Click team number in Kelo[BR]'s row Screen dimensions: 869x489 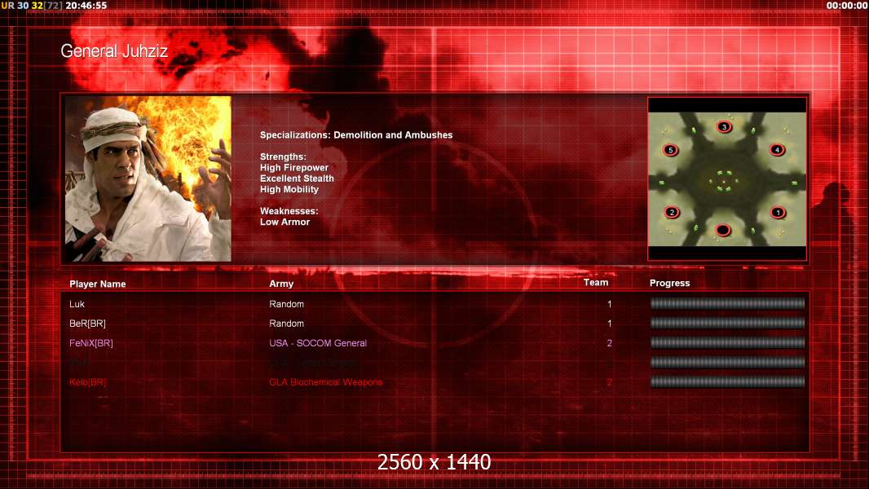pyautogui.click(x=609, y=382)
